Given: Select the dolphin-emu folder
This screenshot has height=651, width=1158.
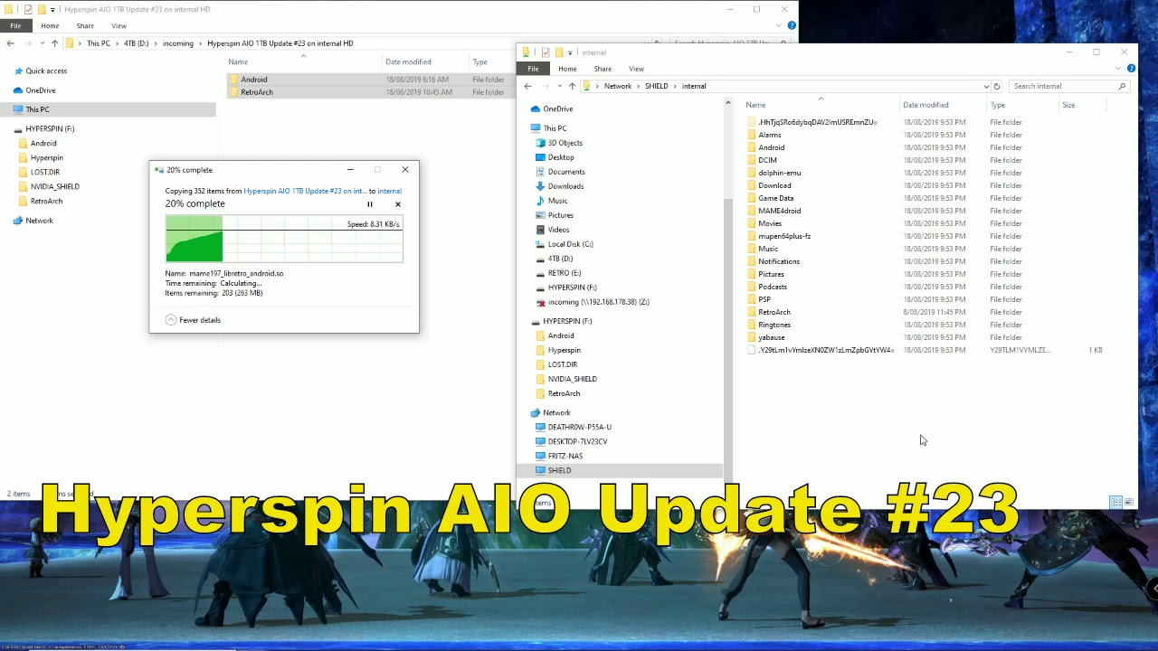Looking at the screenshot, I should (779, 173).
